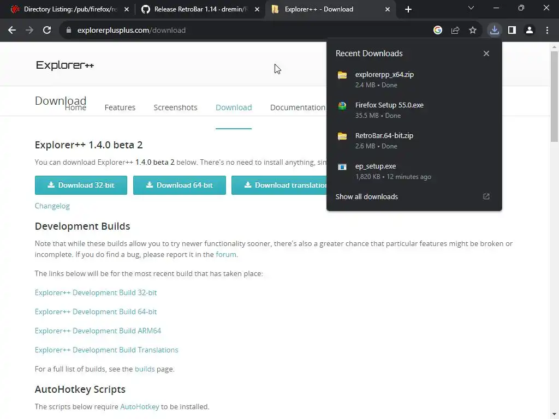This screenshot has height=419, width=559.
Task: Expand the tab search dropdown
Action: tap(471, 8)
